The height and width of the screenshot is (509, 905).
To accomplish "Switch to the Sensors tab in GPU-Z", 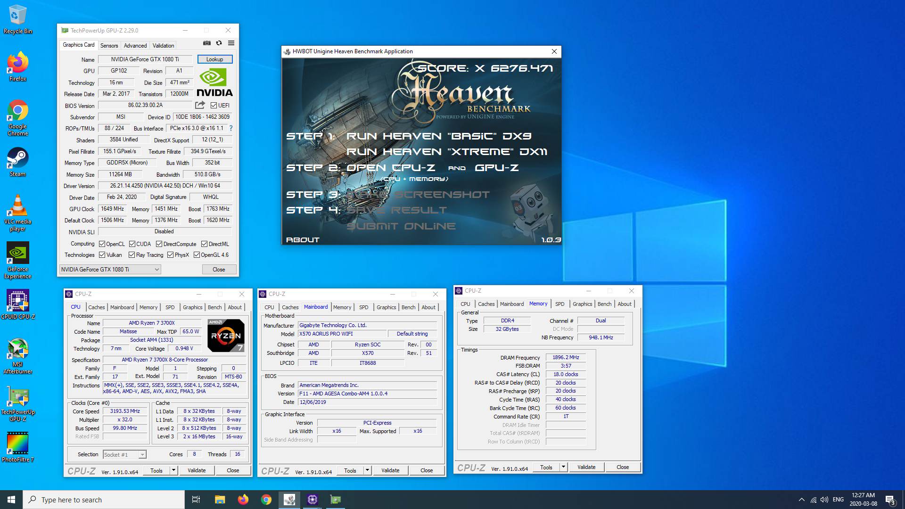I will pos(109,46).
